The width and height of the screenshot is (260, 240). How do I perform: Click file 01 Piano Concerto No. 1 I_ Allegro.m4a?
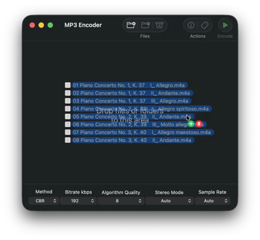coord(129,85)
